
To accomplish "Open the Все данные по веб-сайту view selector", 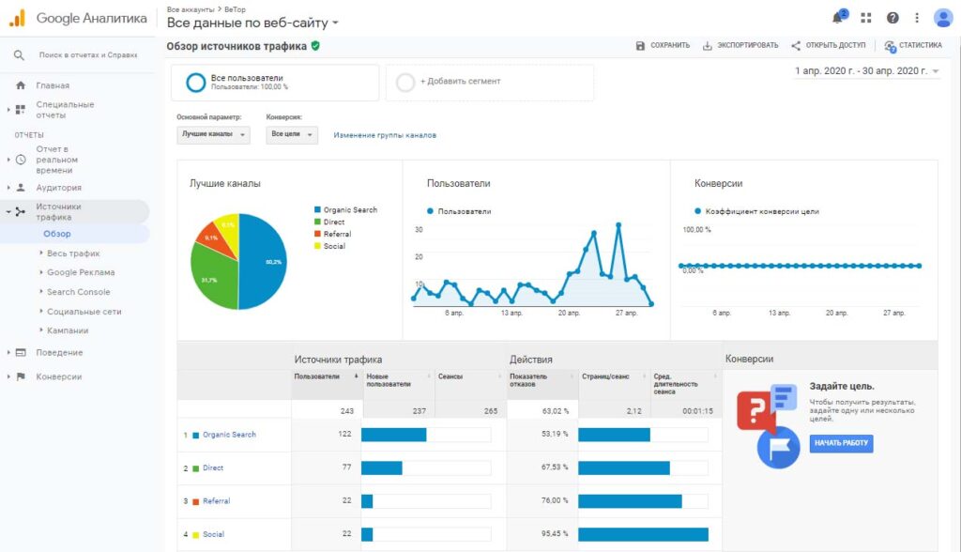I will click(x=252, y=23).
